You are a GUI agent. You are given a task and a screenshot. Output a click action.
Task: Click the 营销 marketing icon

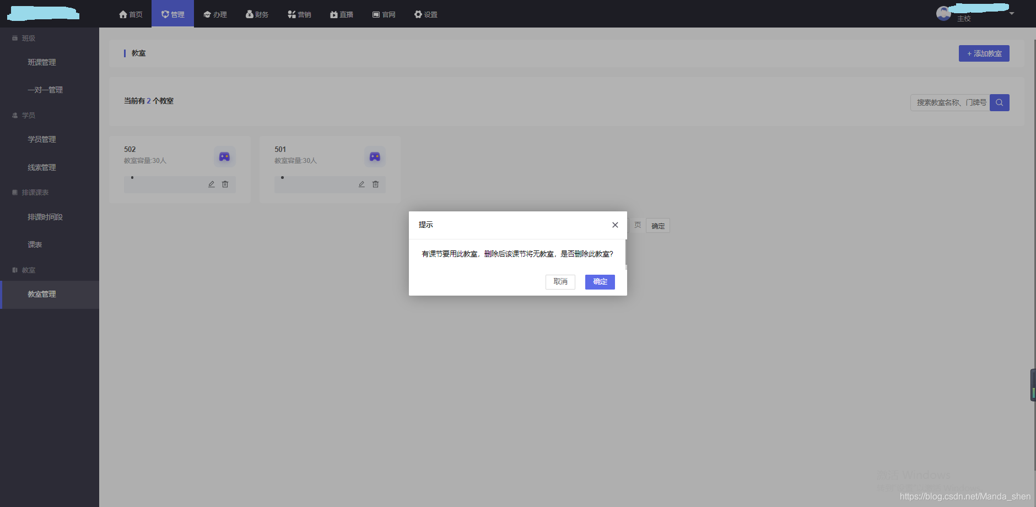(x=292, y=14)
